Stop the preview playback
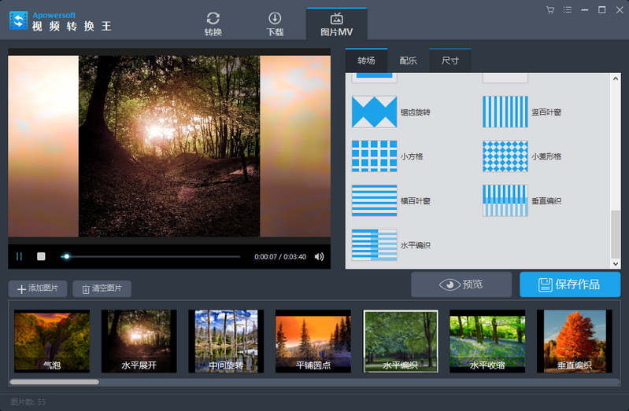 [x=41, y=256]
